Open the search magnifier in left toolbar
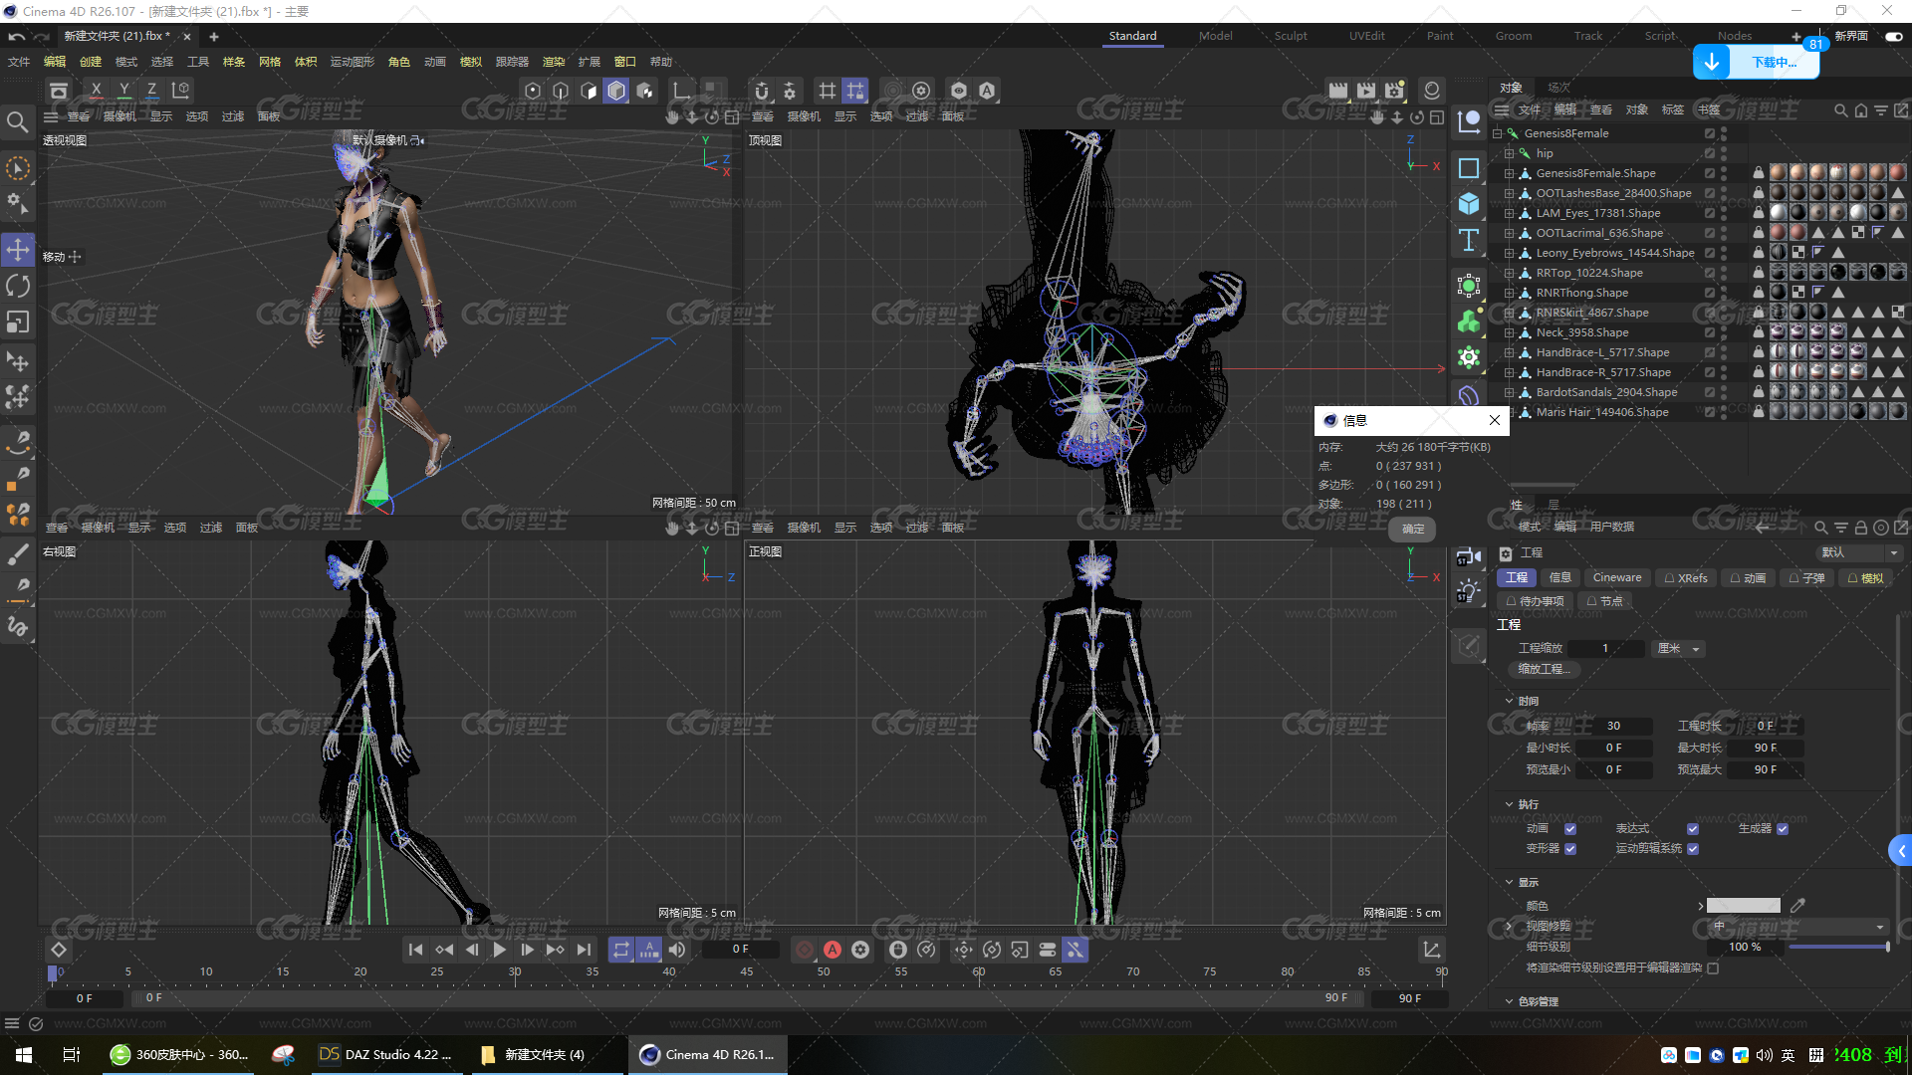1912x1075 pixels. (x=17, y=121)
